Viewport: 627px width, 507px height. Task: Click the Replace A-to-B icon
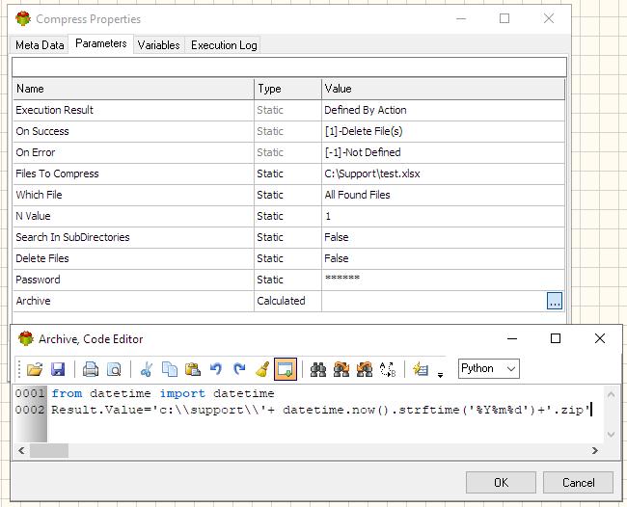pos(388,369)
